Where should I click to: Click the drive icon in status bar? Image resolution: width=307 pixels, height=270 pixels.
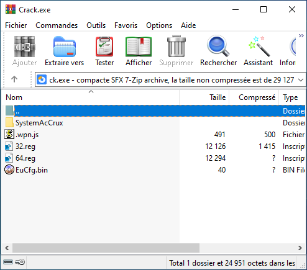tap(8, 262)
